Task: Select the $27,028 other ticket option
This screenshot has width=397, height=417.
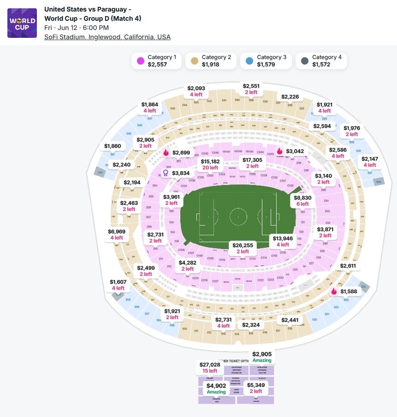Action: coord(209,368)
